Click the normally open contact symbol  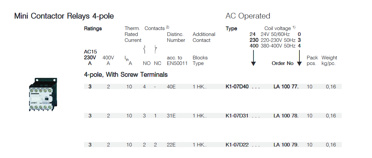point(144,50)
